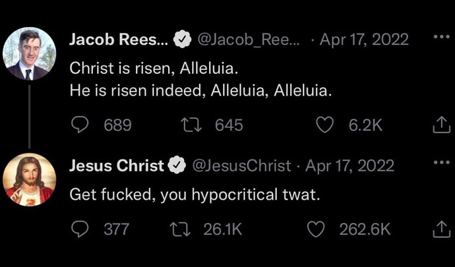Open more options for Jacob Rees tweet
Viewport: 455px width, 267px height.
pyautogui.click(x=442, y=38)
